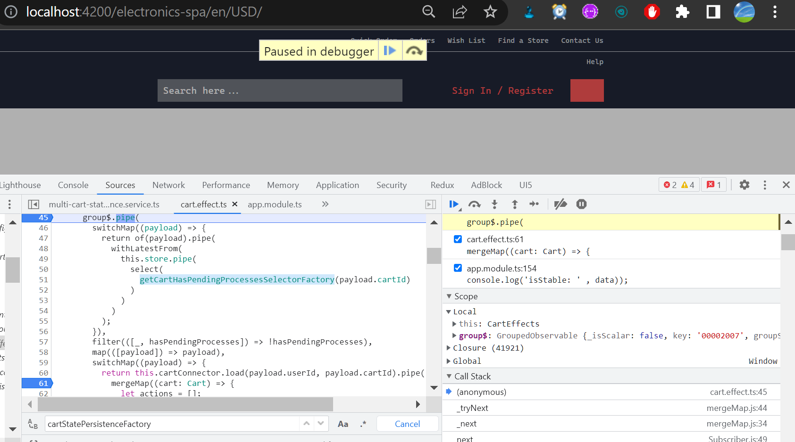Resume execution from the Paused in debugger overlay
This screenshot has width=795, height=442.
[390, 50]
